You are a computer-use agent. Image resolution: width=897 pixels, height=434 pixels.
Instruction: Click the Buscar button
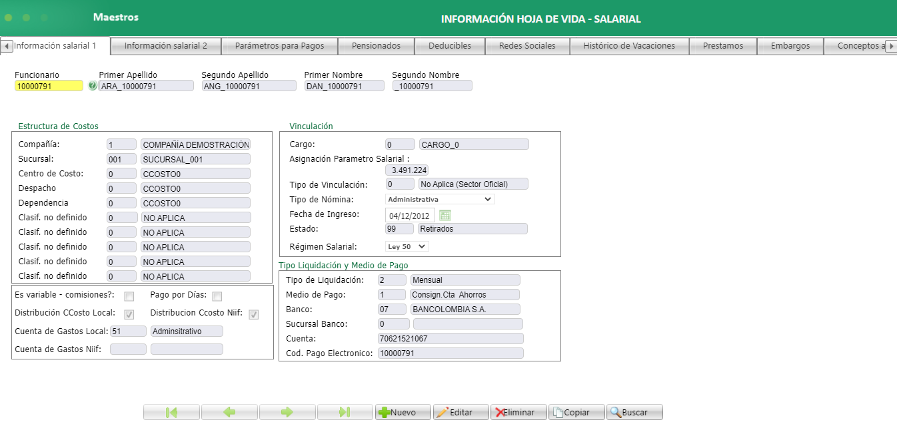(633, 411)
